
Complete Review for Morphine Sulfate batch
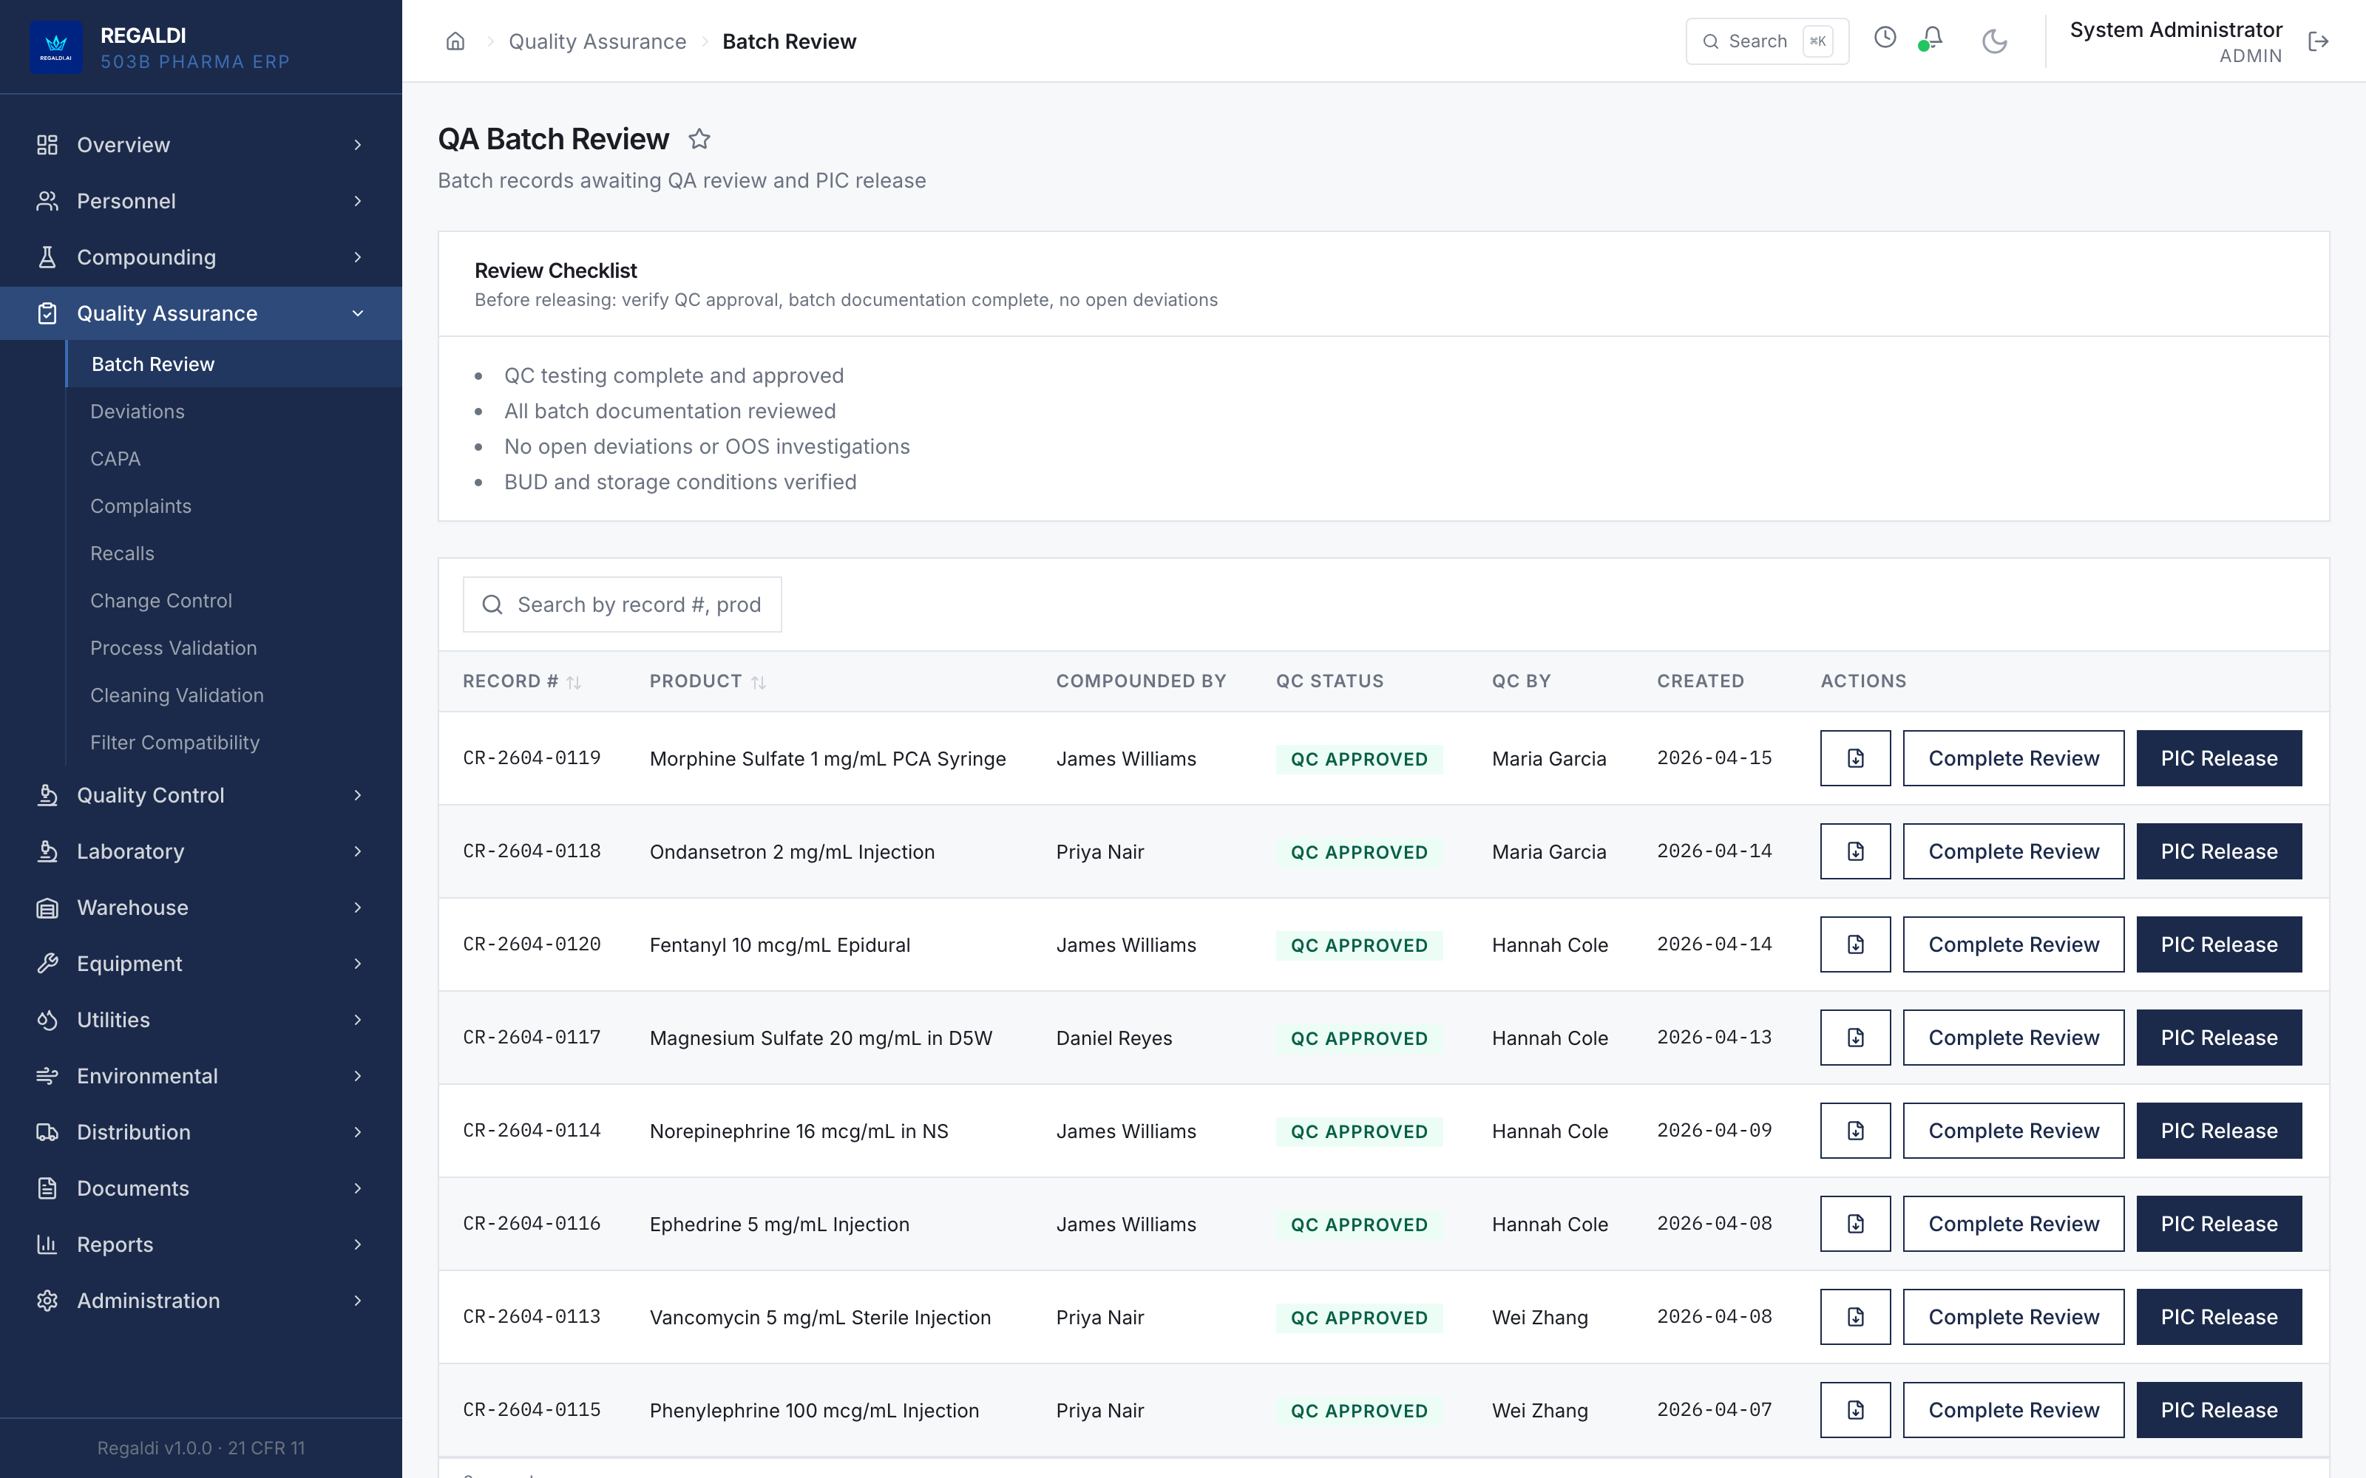[x=2013, y=758]
